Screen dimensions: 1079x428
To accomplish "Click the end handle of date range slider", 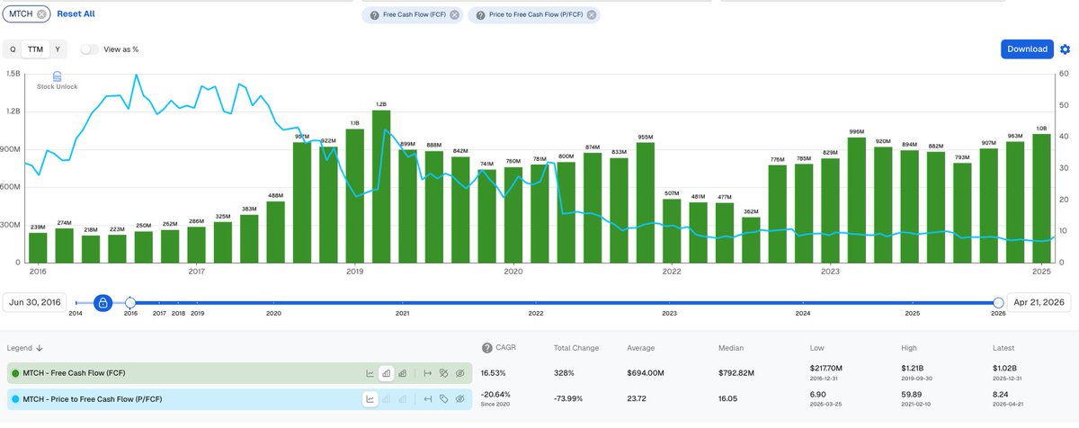I will coord(998,303).
